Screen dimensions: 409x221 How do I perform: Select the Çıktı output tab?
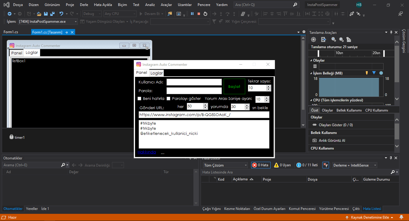(356, 209)
